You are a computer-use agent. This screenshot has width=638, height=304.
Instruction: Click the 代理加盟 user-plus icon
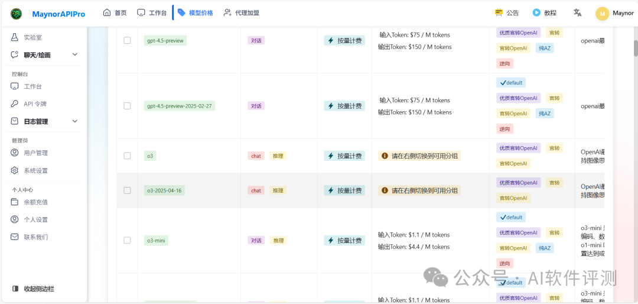tap(227, 12)
